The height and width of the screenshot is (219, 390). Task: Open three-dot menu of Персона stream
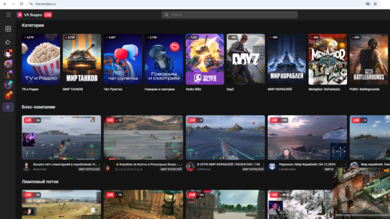coord(346,165)
